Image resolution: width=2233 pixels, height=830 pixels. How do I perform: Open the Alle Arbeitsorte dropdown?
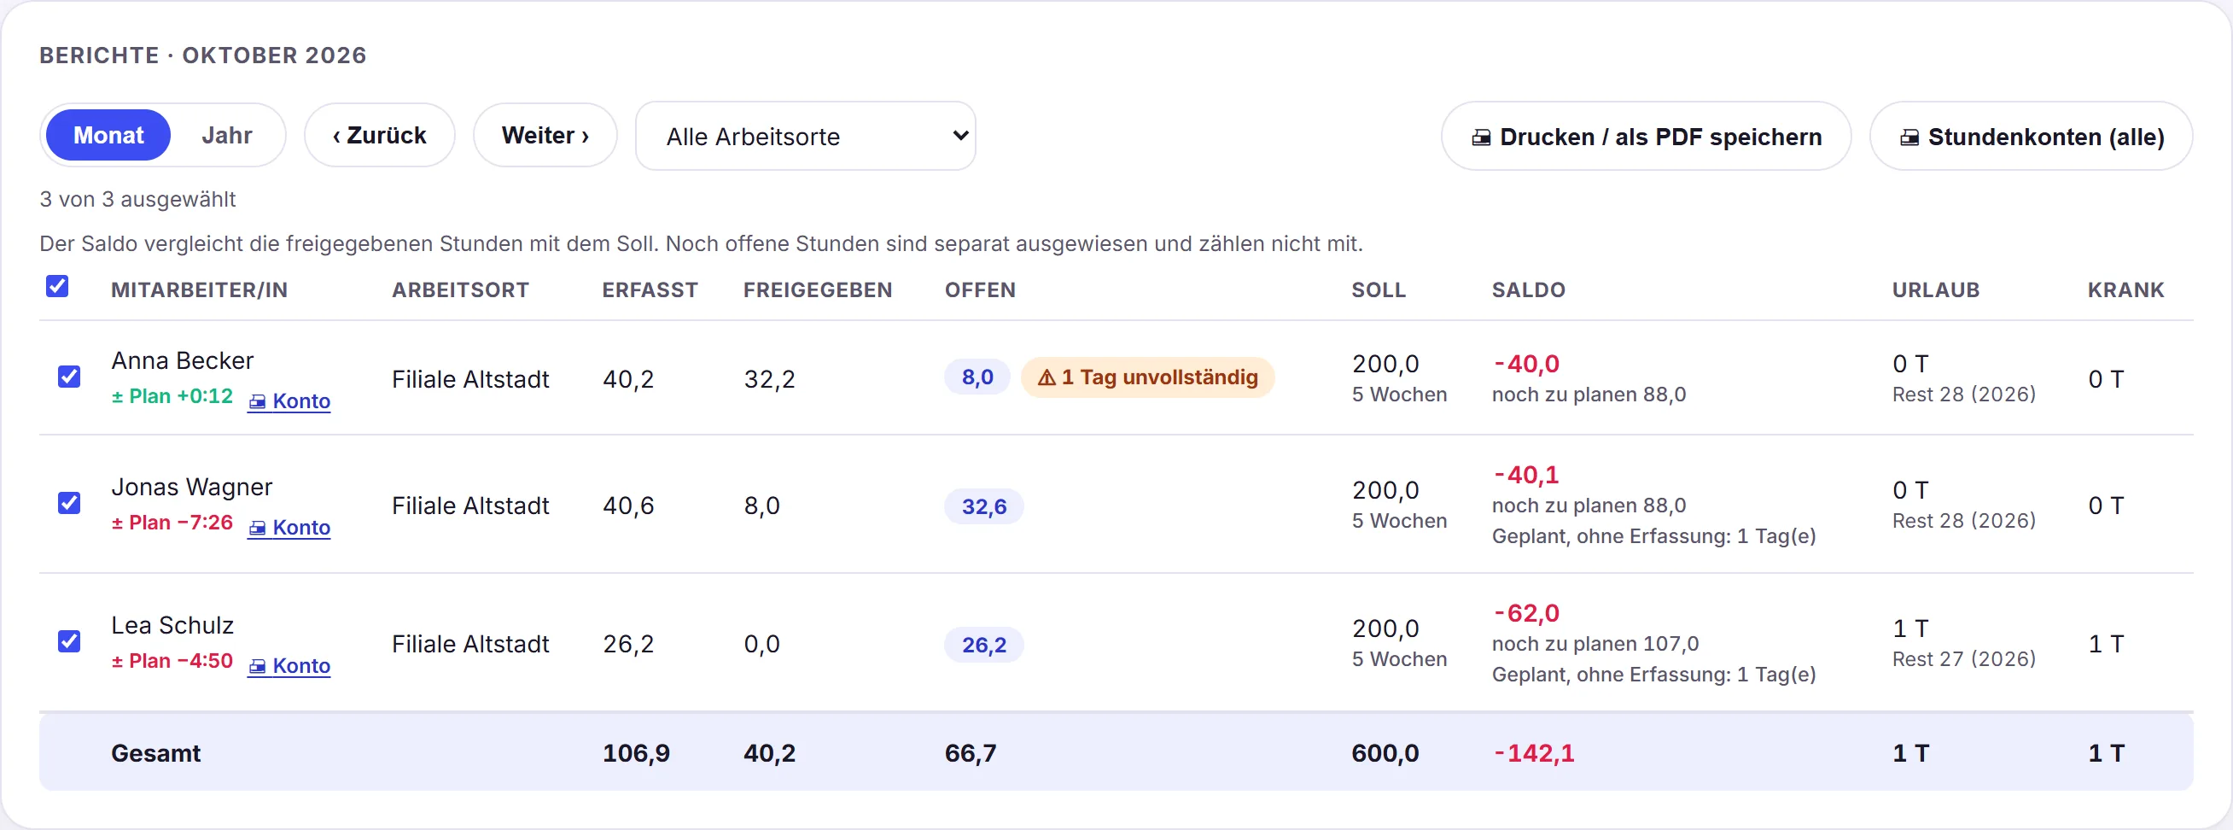[x=805, y=136]
